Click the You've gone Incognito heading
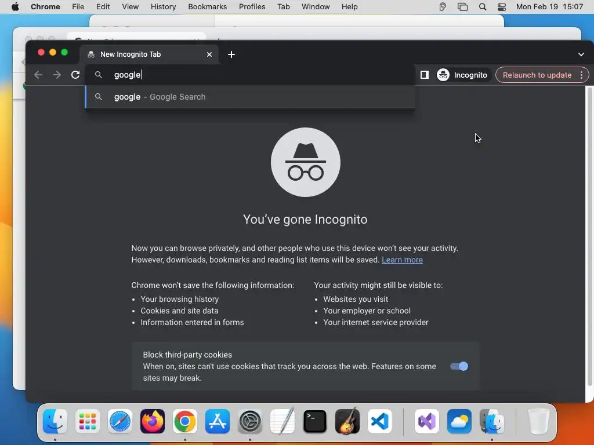The image size is (594, 445). (x=305, y=220)
